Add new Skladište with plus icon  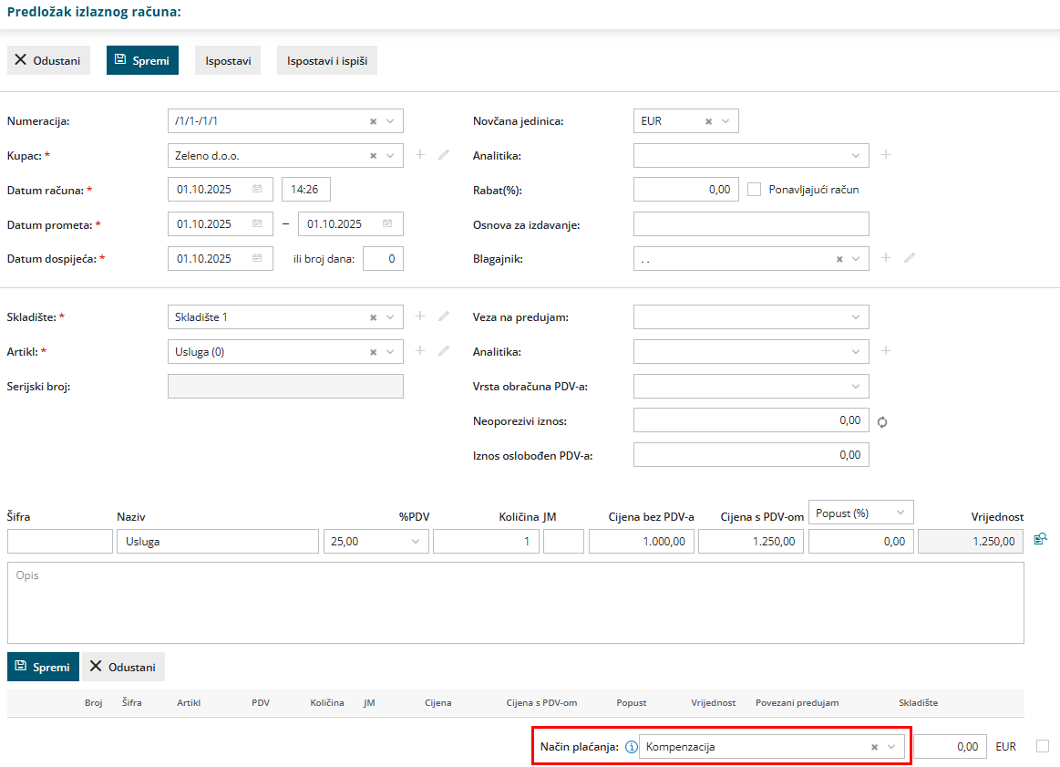coord(420,316)
